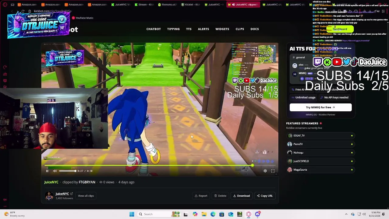Open File Explorer from the taskbar
Screen dimensions: 389x219
tap(204, 214)
